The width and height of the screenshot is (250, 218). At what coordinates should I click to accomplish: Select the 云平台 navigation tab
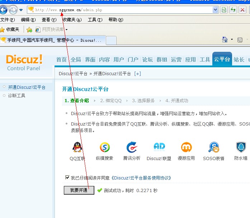tap(222, 59)
